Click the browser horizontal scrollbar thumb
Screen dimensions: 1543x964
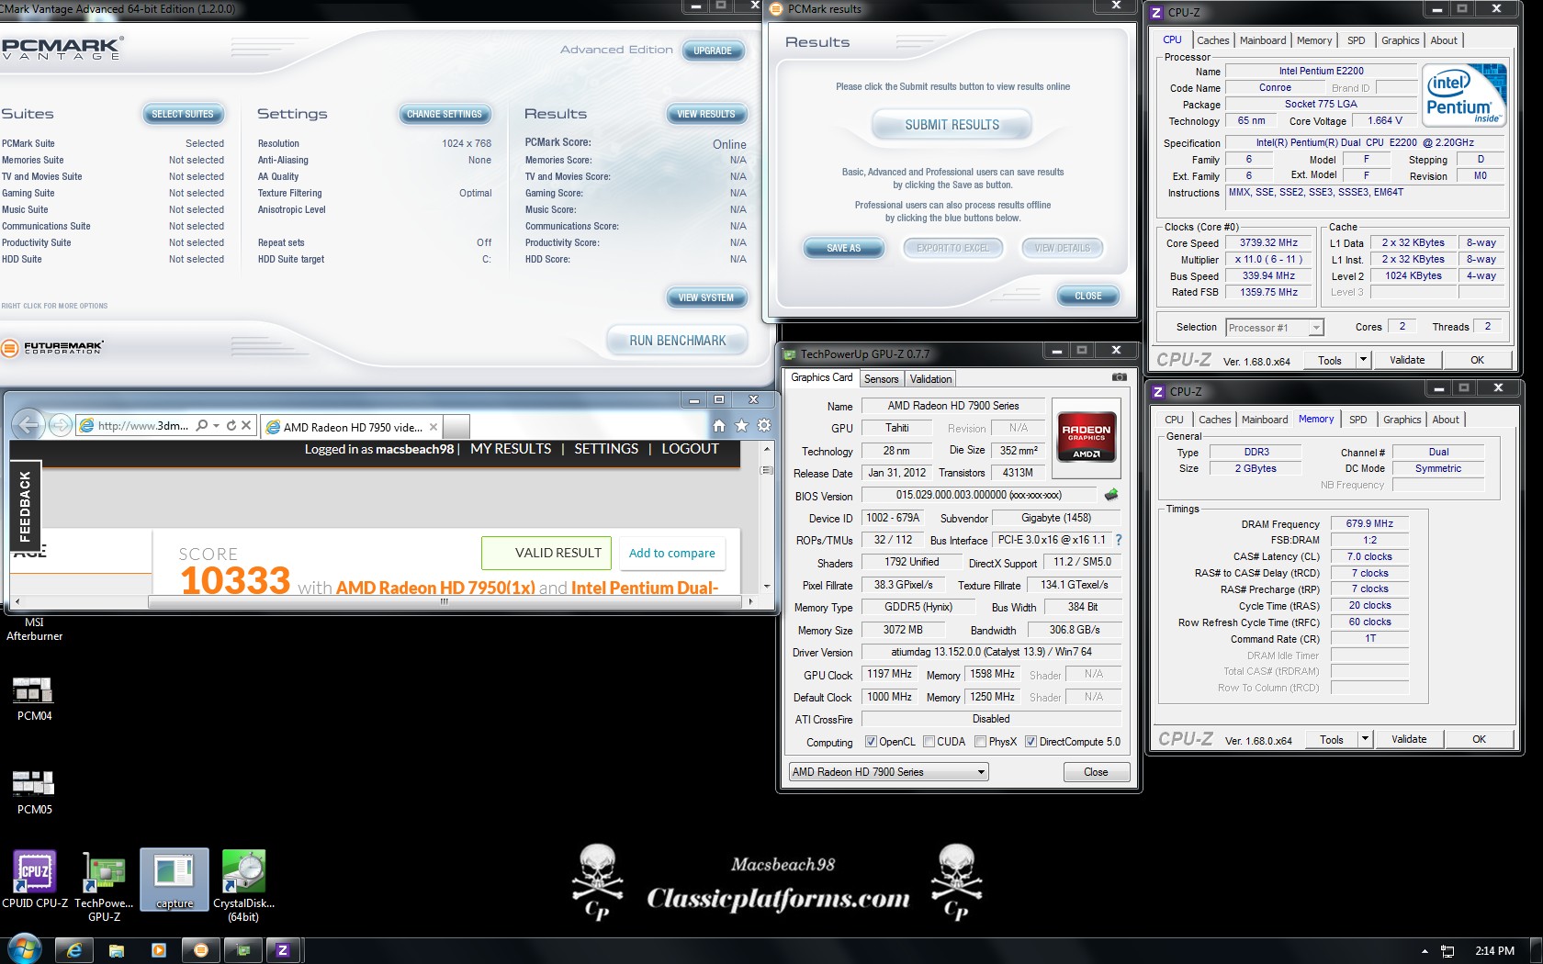pyautogui.click(x=445, y=602)
